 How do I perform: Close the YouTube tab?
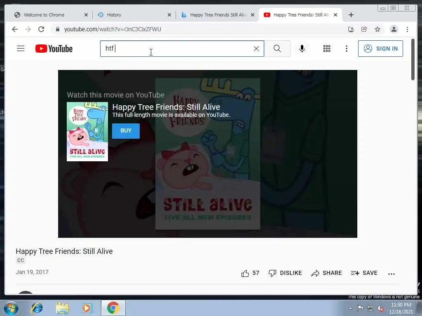coord(335,15)
